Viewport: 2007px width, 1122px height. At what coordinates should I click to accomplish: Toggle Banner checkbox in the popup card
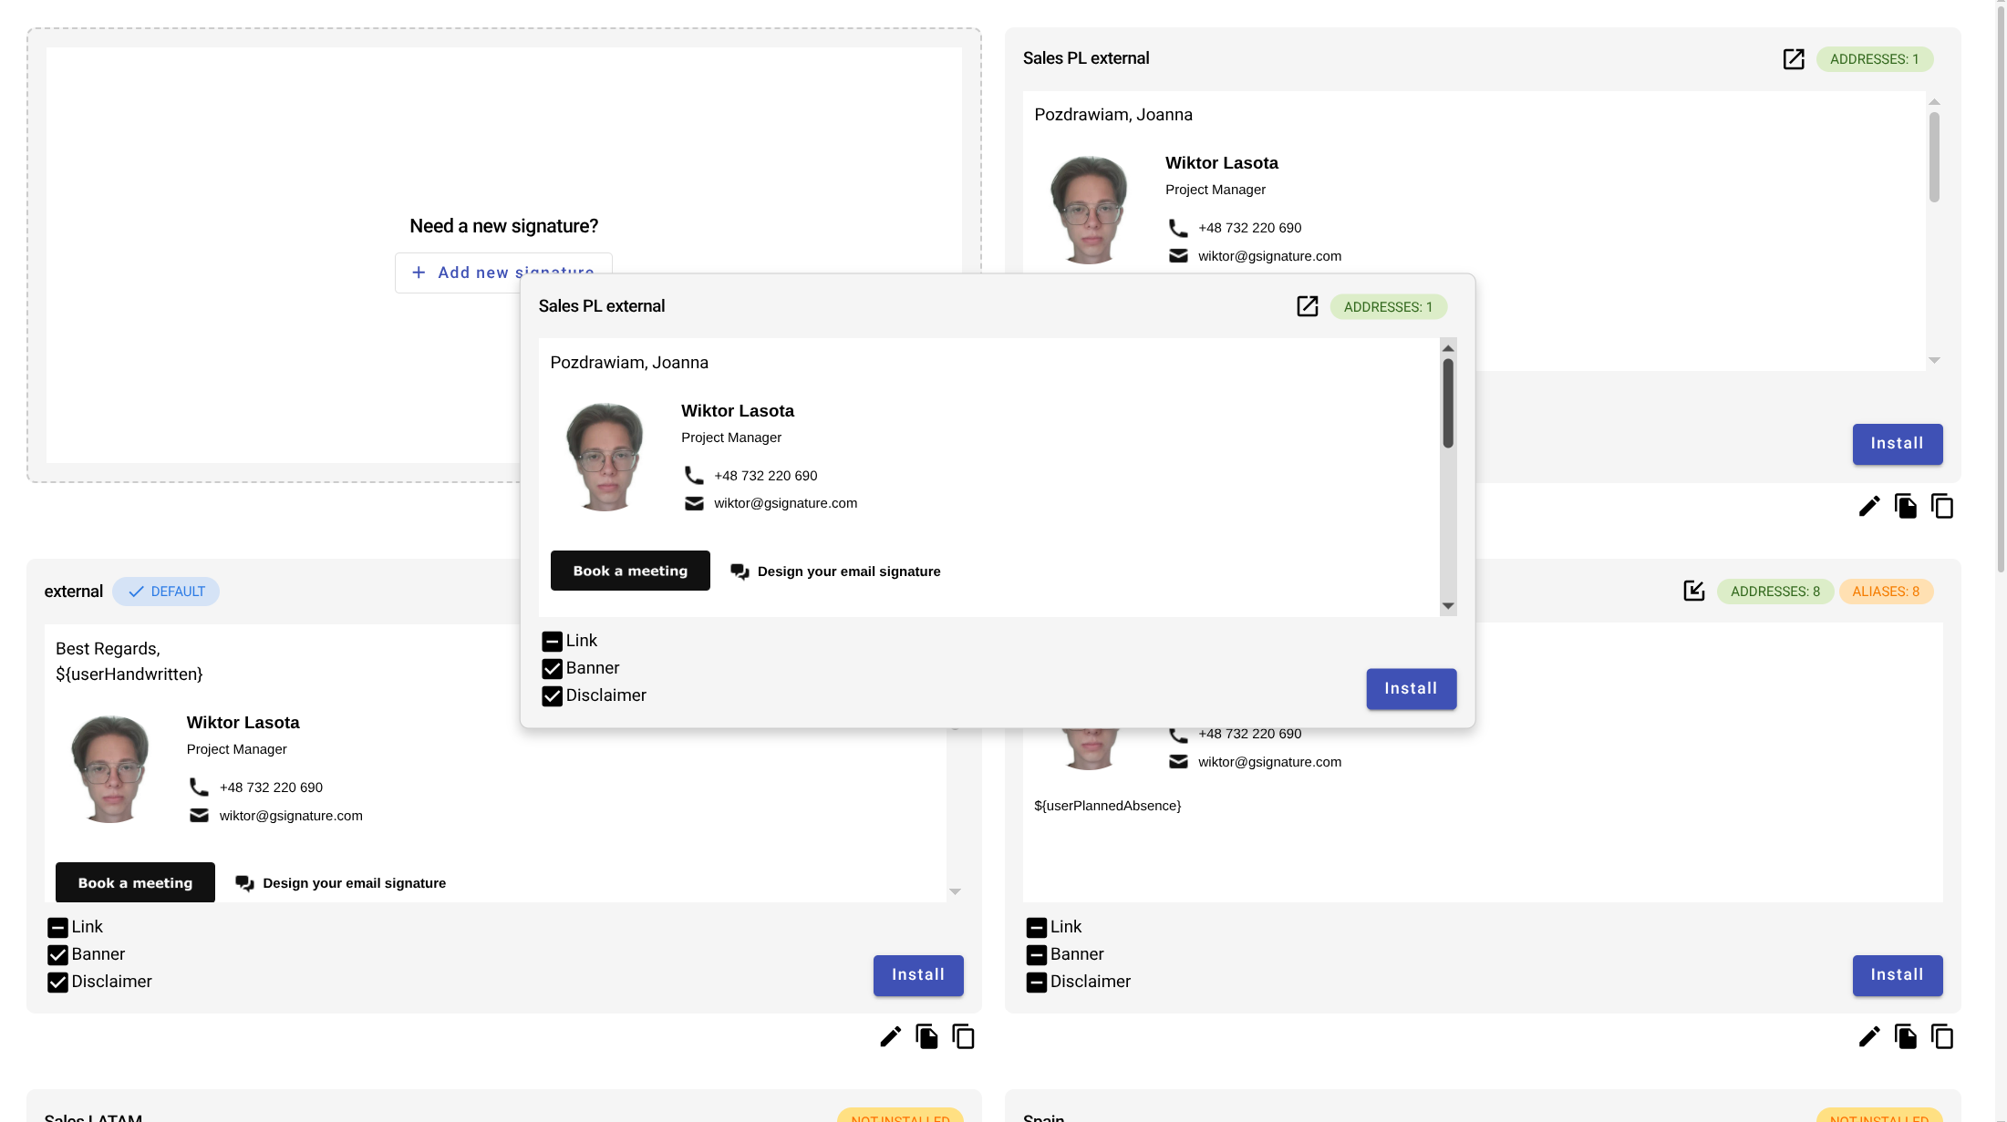(x=552, y=669)
